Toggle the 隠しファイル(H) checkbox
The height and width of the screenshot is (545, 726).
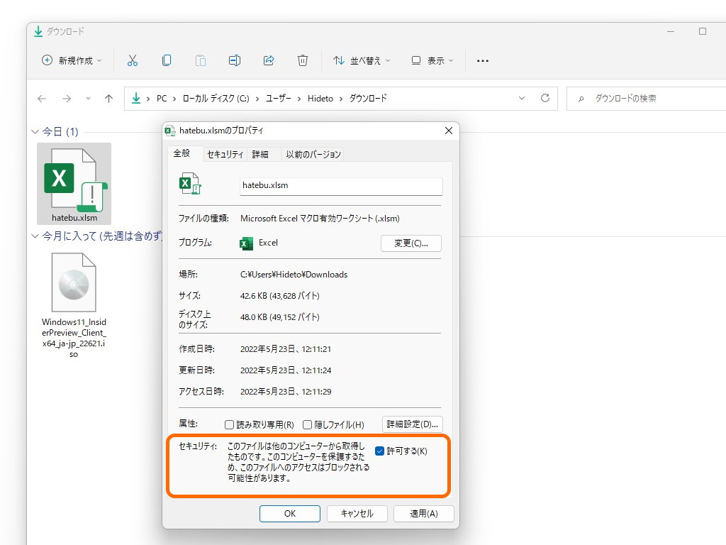(x=307, y=424)
